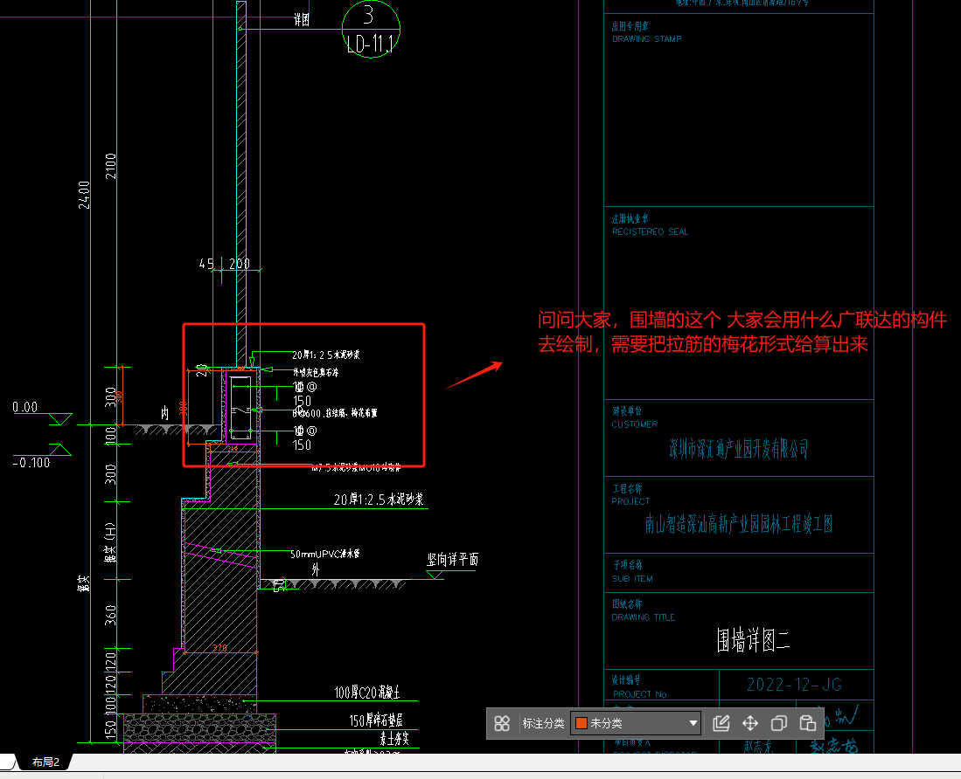Click the DRAWING TITLE label

643,617
